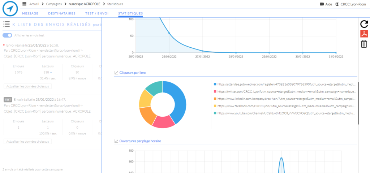
Task: Click Actualiser les données under first send
Action: [28, 86]
